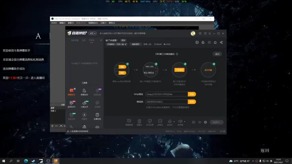Click the record video icon near settings

[x=194, y=122]
